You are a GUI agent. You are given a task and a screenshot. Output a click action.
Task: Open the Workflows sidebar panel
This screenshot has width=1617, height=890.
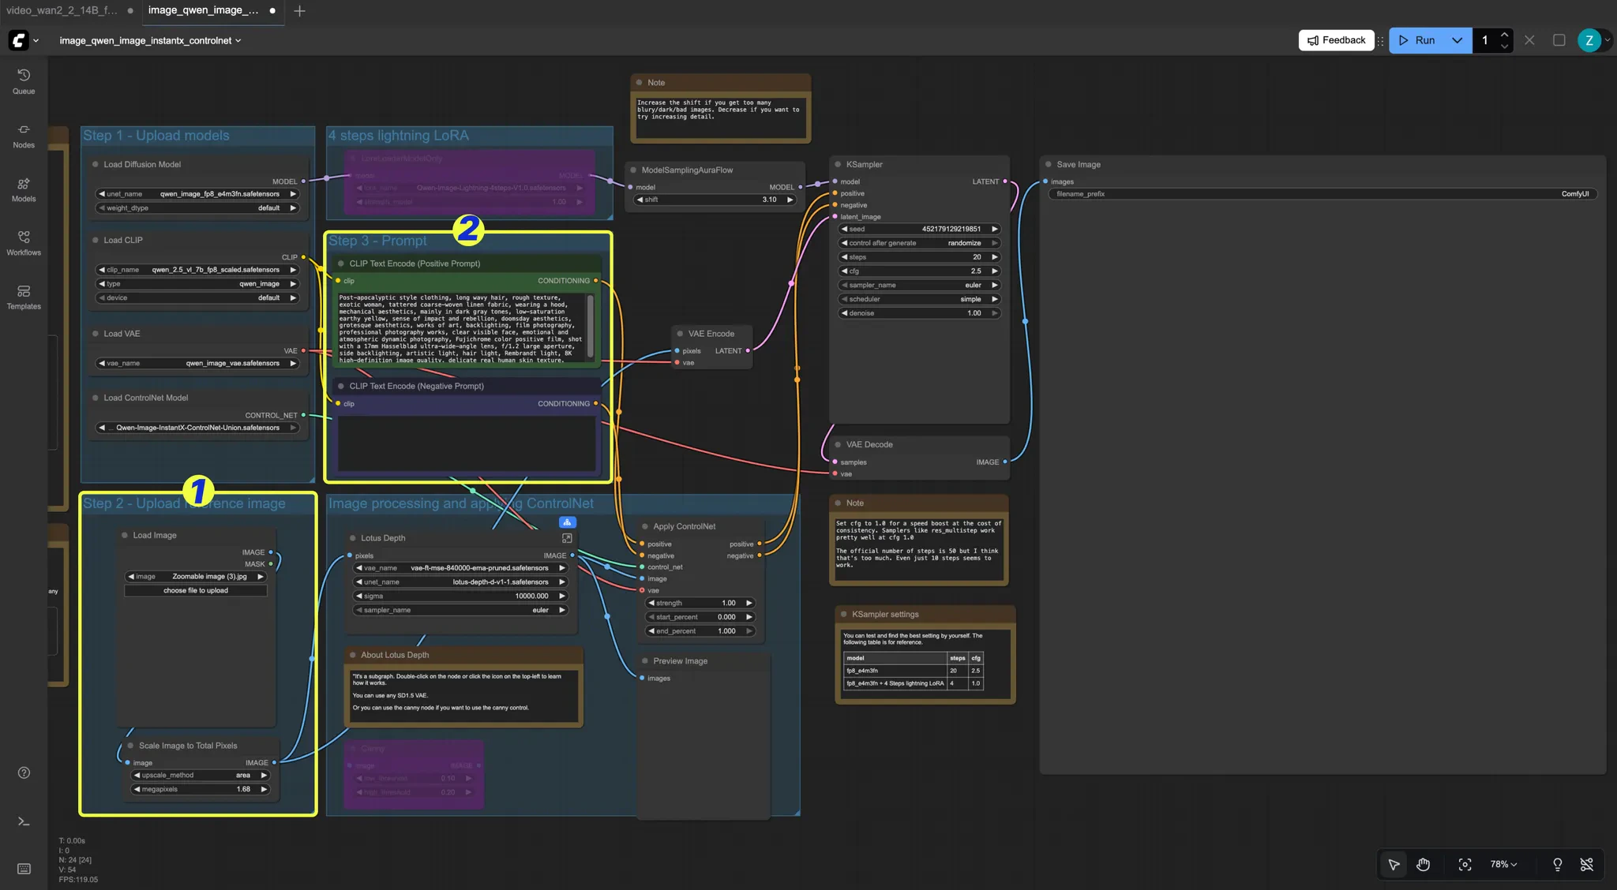coord(23,242)
